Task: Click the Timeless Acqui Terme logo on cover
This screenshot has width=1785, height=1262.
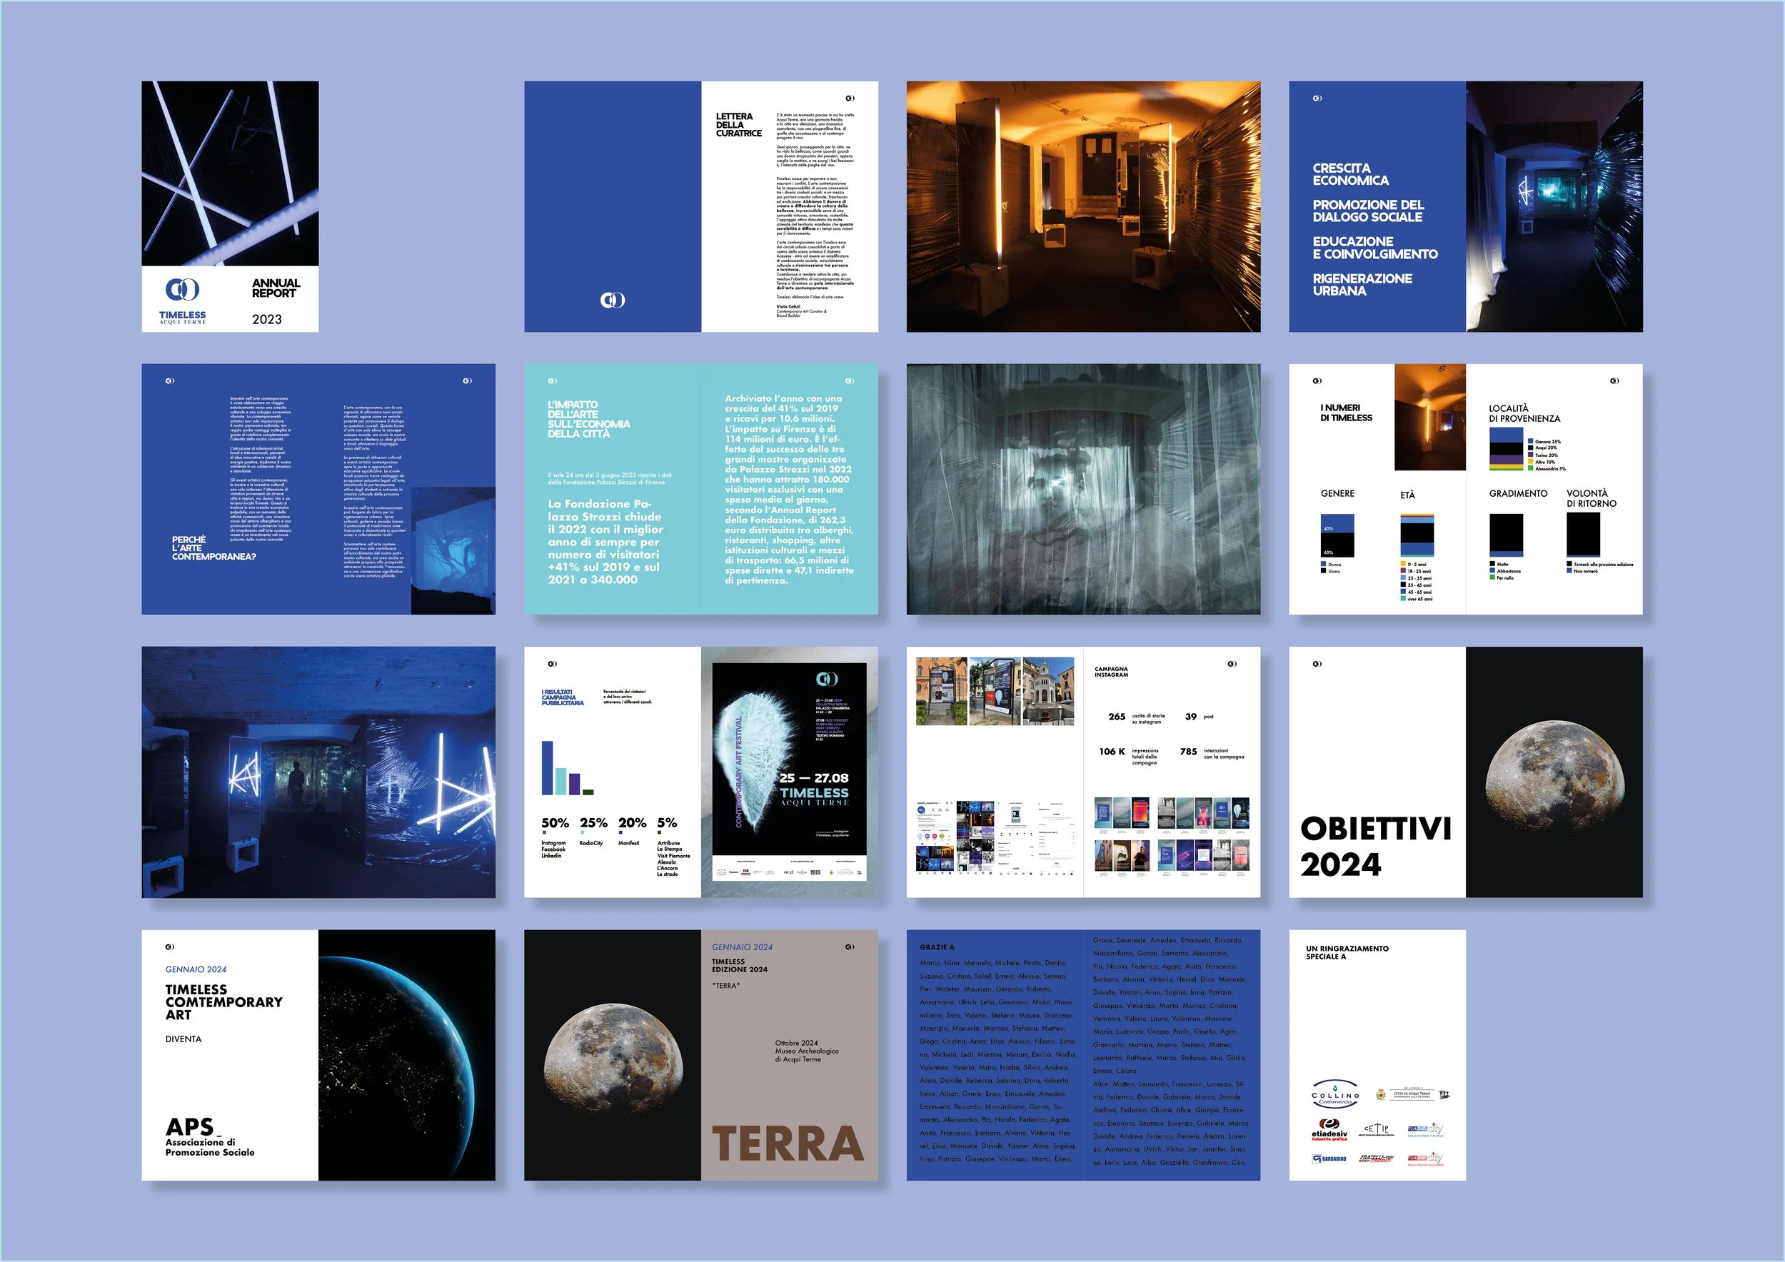Action: pyautogui.click(x=183, y=290)
